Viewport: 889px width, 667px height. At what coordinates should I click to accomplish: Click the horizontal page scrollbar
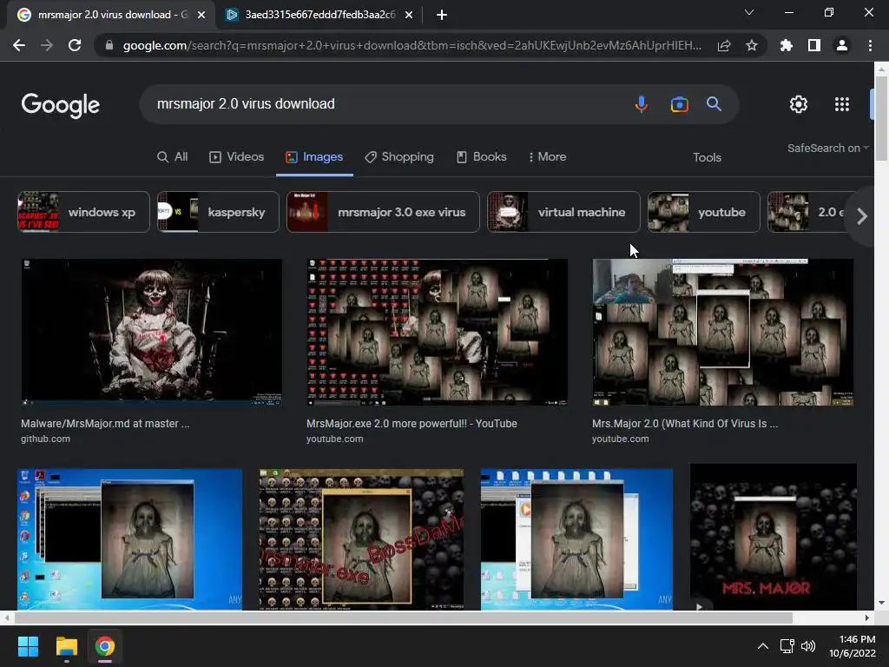404,617
